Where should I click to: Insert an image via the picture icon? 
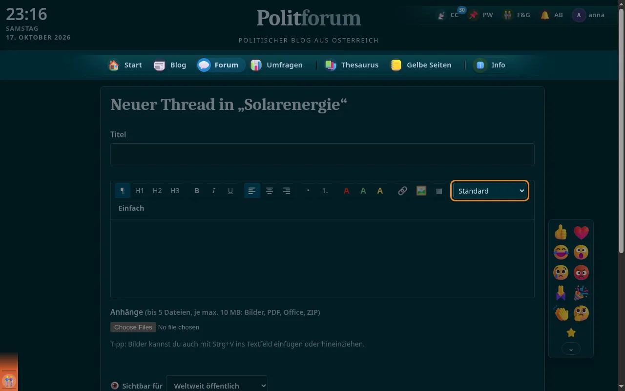click(x=421, y=191)
